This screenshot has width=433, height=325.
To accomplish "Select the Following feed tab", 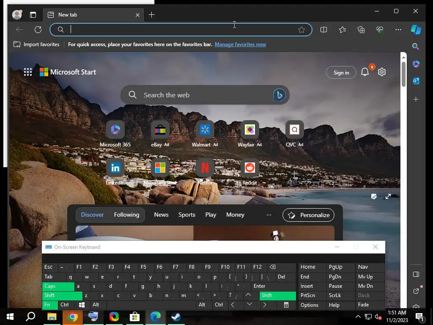I will [126, 215].
